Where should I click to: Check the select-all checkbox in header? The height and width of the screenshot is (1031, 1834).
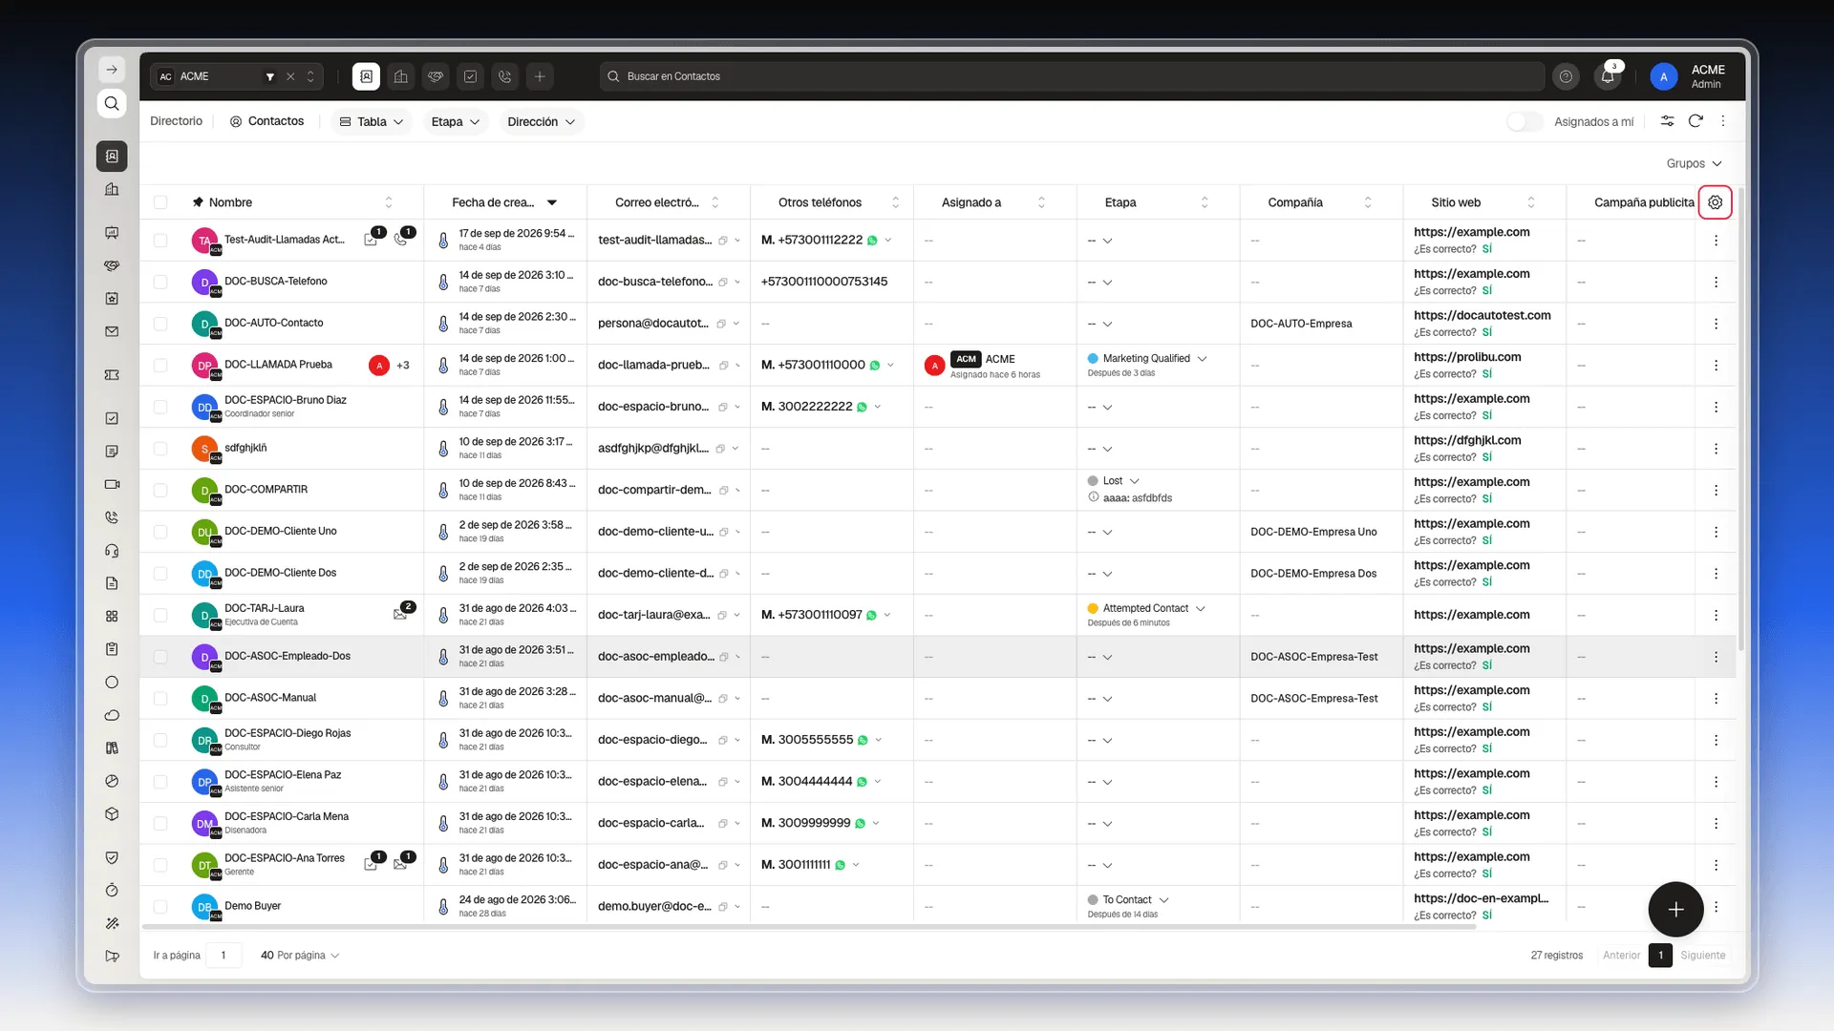160,202
